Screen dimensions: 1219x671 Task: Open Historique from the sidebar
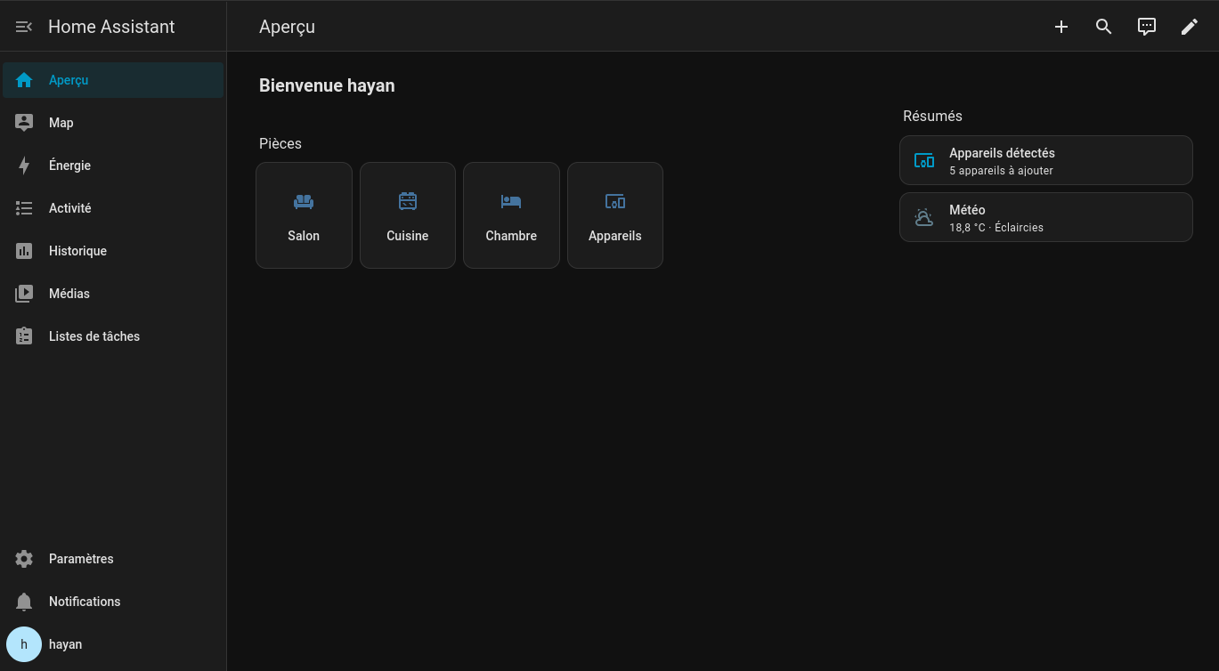(77, 251)
